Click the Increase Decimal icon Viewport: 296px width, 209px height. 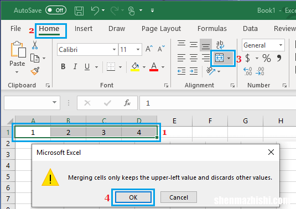coord(248,71)
